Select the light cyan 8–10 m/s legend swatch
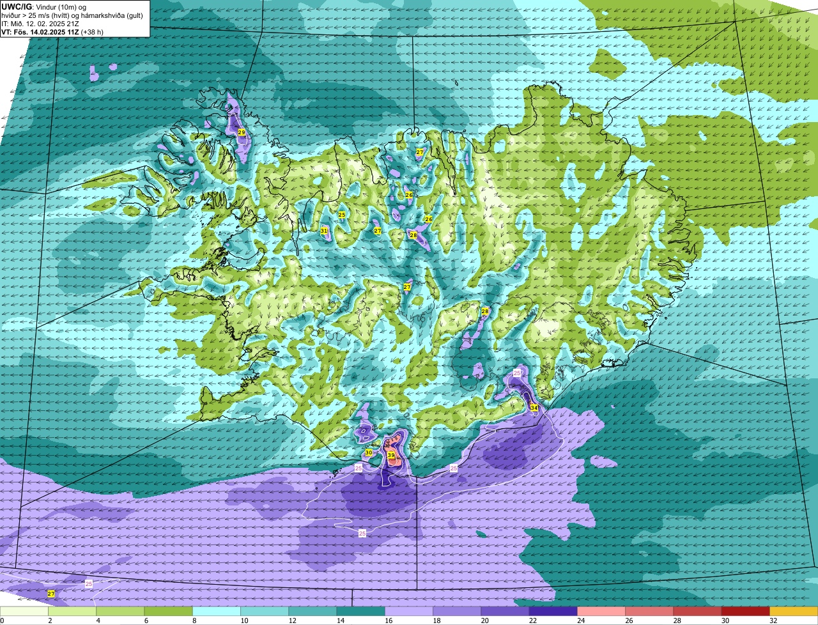 click(x=217, y=612)
